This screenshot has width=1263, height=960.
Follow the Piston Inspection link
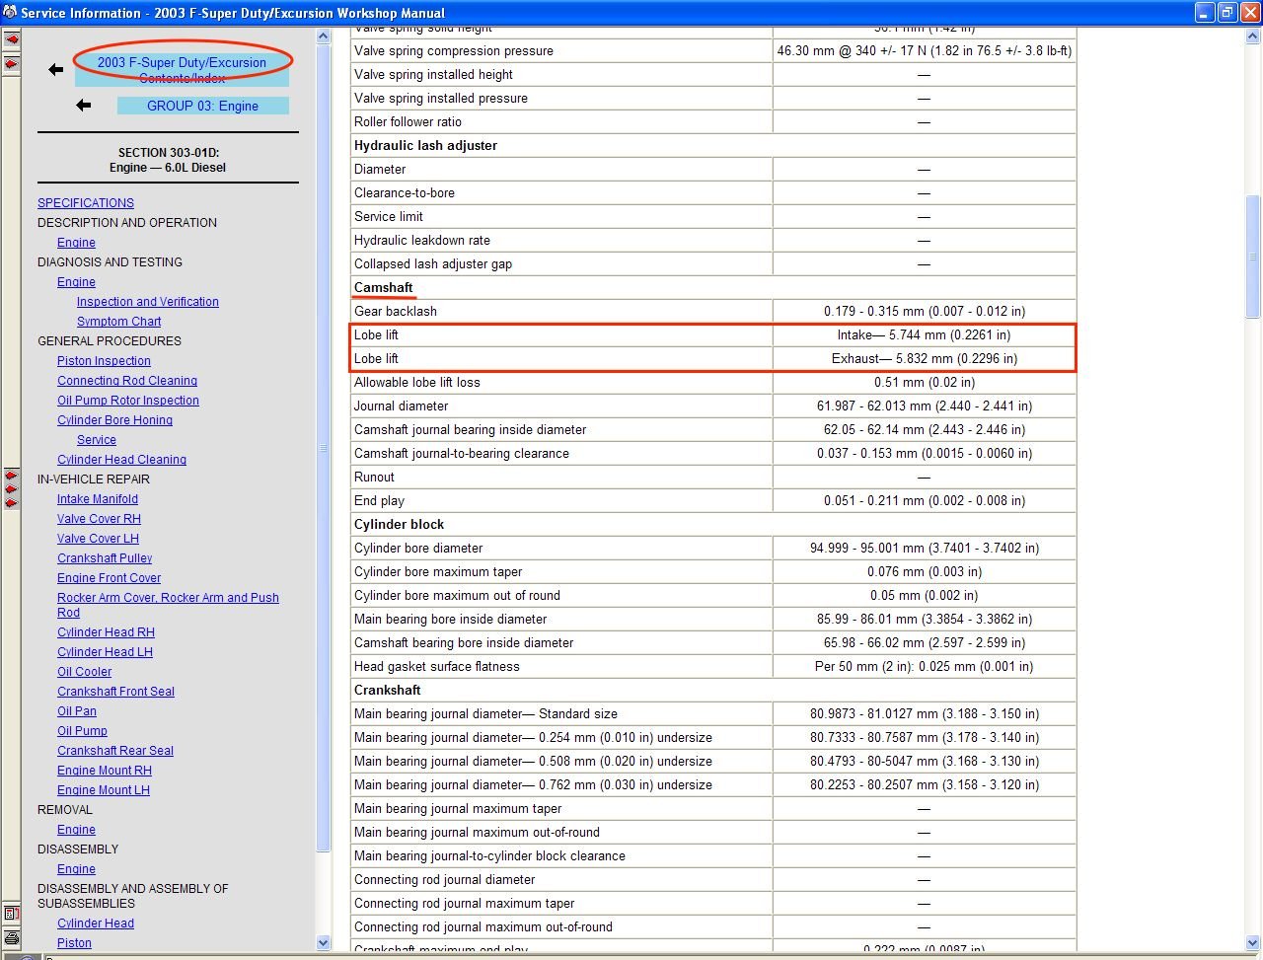coord(103,360)
